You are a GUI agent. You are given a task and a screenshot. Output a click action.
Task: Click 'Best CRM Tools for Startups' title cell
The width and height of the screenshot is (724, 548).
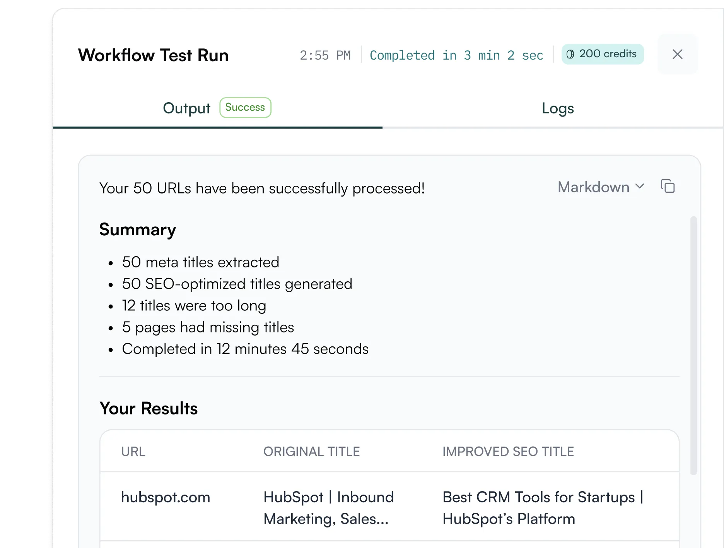coord(543,508)
